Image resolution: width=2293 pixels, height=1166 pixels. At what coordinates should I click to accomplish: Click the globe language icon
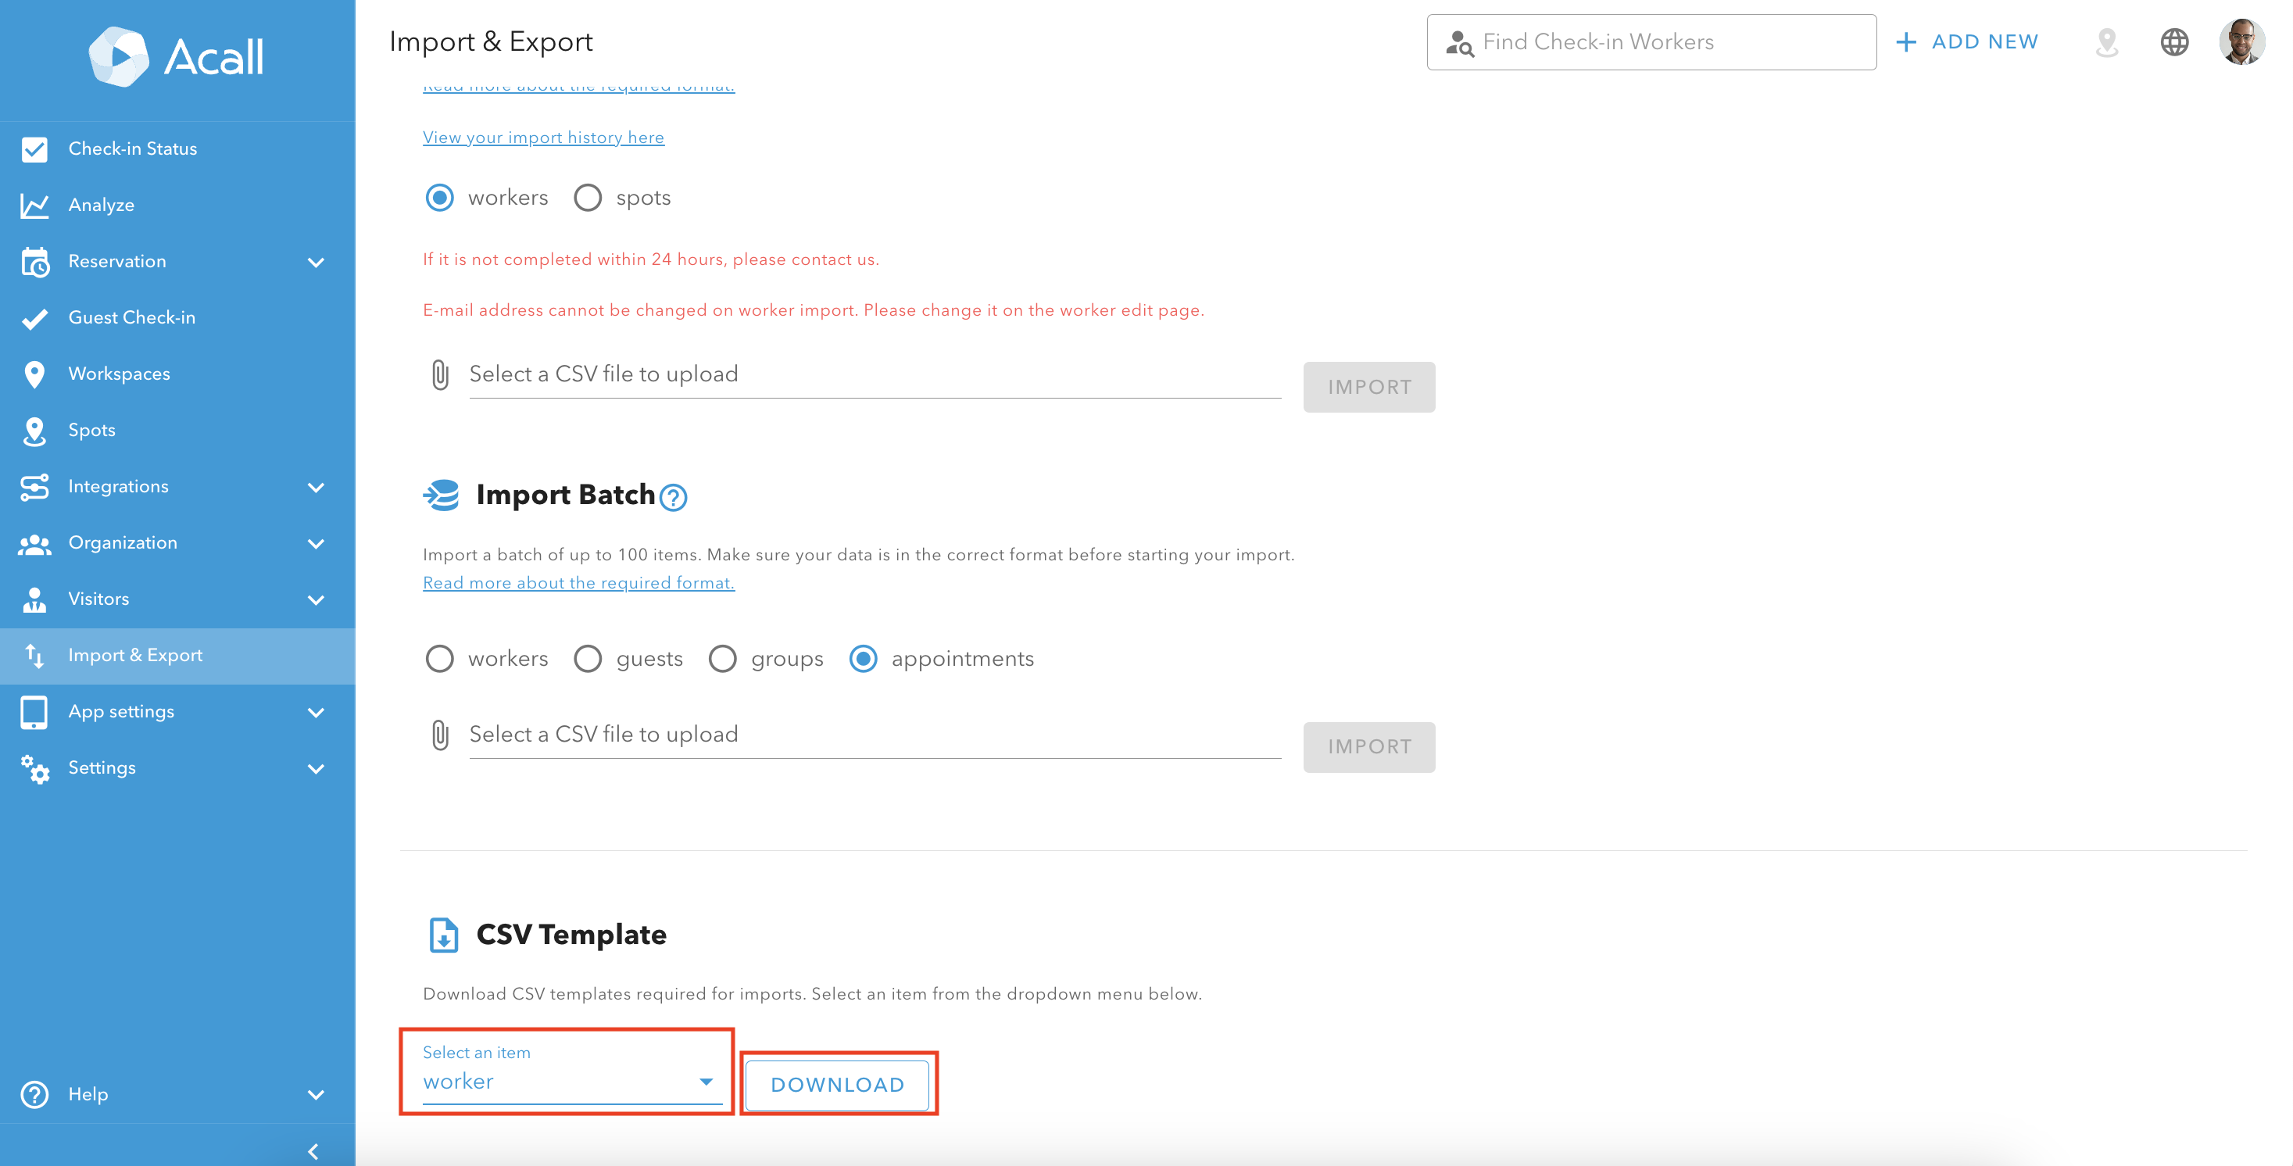pos(2173,42)
